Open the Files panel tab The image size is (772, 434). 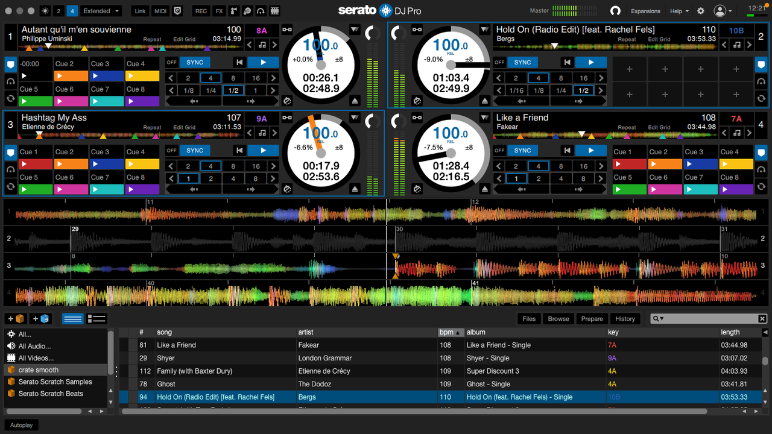pyautogui.click(x=529, y=319)
